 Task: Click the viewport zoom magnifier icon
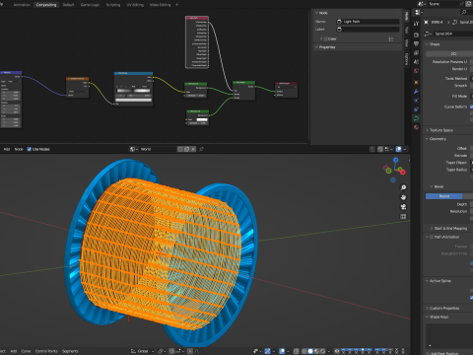point(403,187)
